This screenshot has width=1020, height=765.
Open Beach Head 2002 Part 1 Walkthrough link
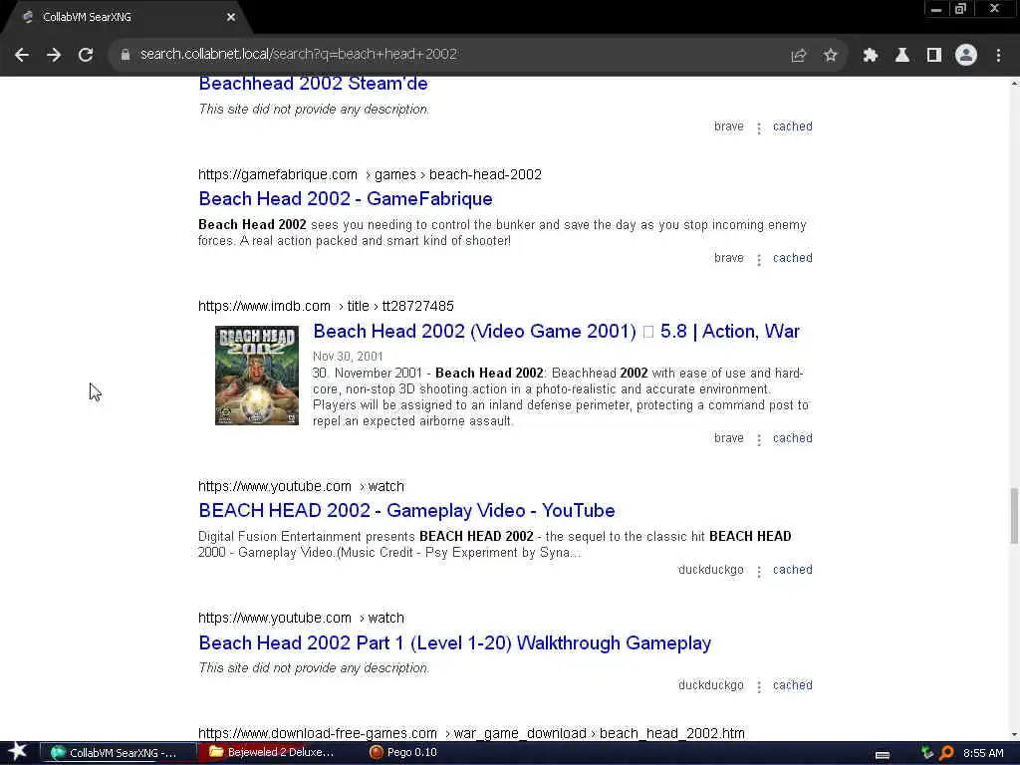click(454, 643)
